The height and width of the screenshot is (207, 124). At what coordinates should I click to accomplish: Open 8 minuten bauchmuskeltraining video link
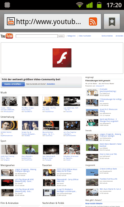click(x=108, y=90)
